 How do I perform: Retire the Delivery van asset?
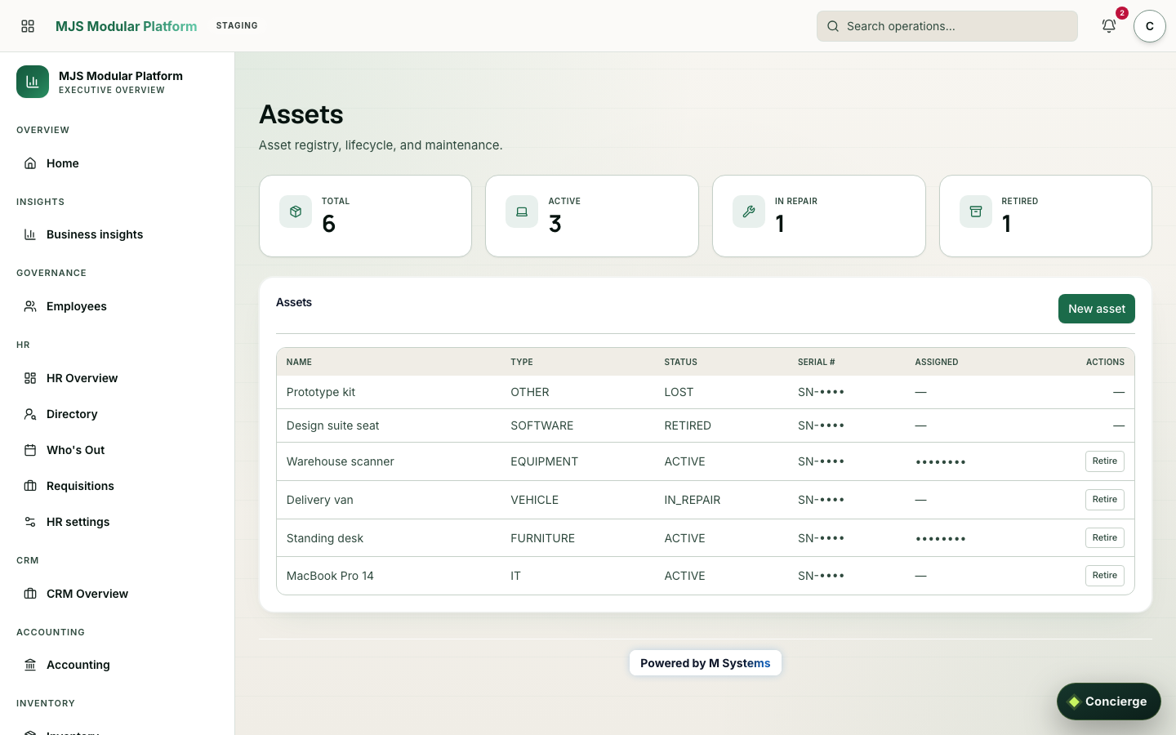click(x=1104, y=500)
